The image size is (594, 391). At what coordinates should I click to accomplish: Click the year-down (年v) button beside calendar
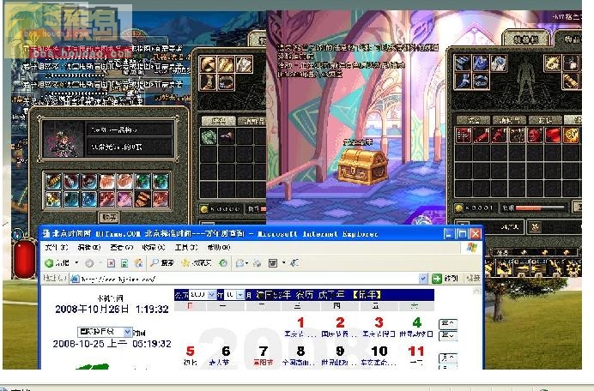(448, 335)
